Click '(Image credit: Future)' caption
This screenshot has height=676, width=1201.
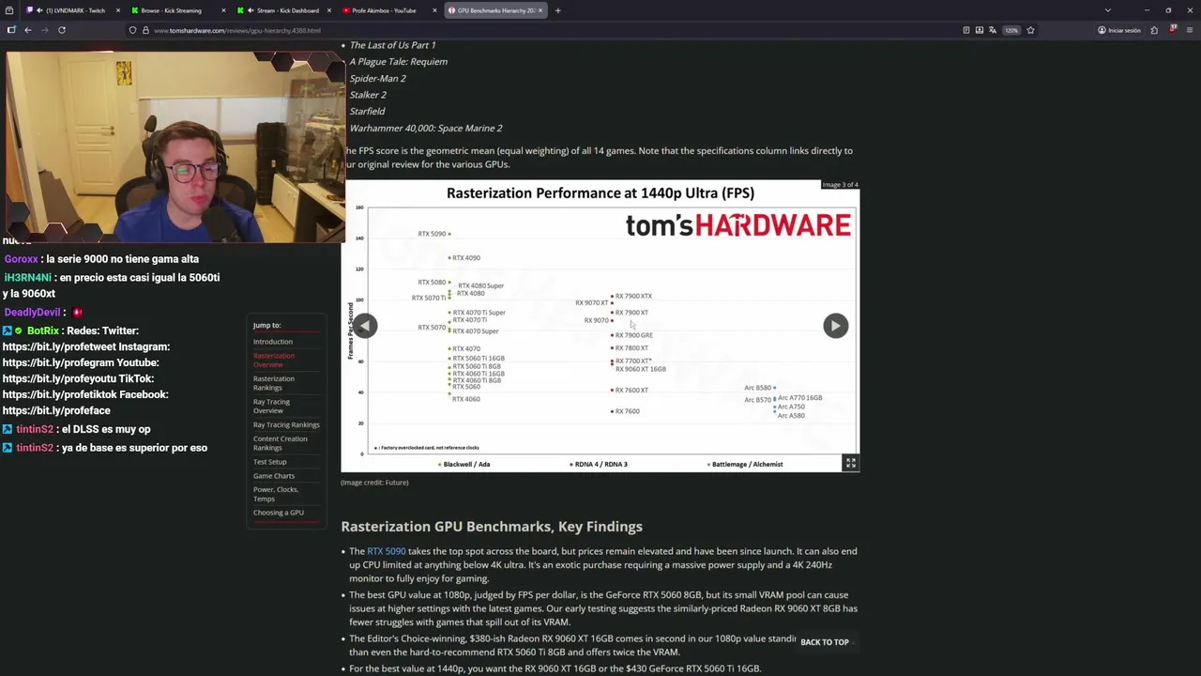(x=374, y=483)
